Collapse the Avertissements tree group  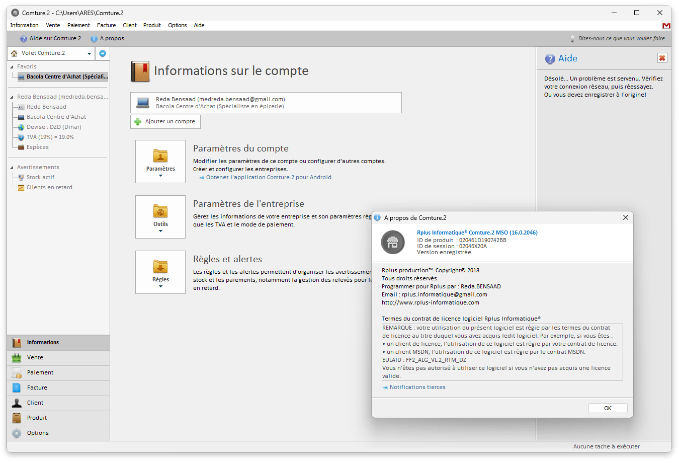[x=12, y=168]
